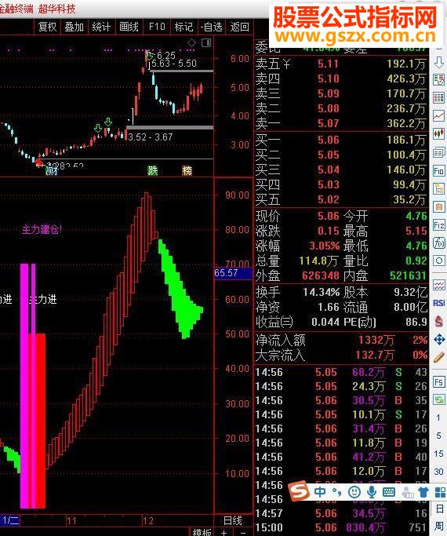Open the f(x) formula manager icon
This screenshot has height=536, width=447.
439,243
